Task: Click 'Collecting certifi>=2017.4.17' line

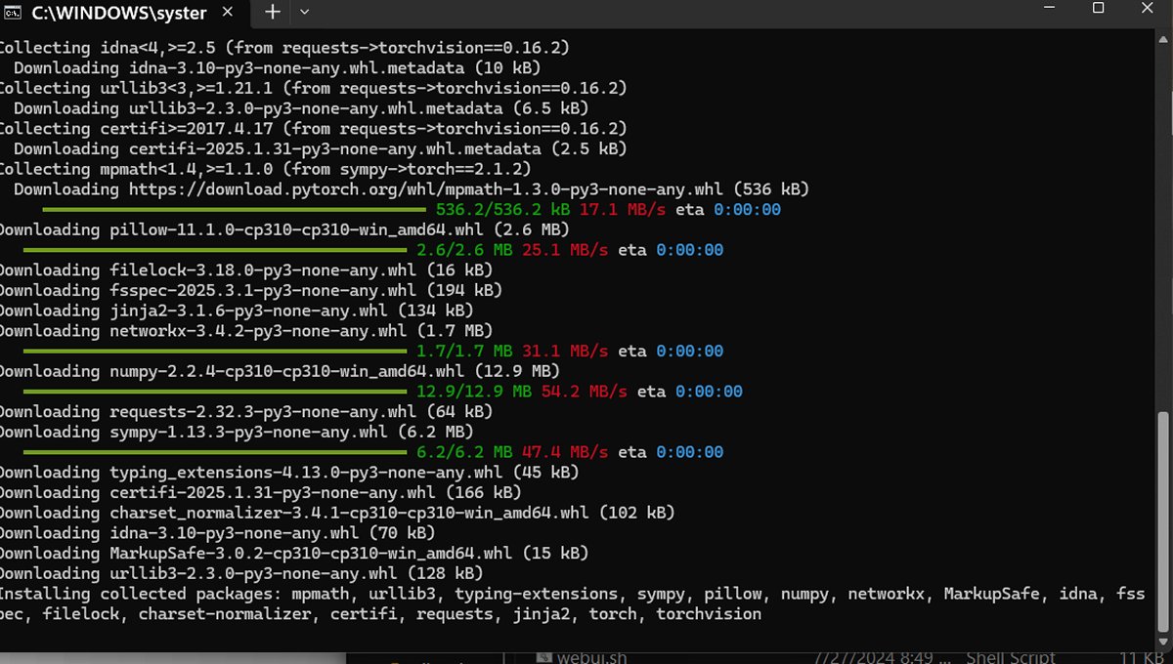Action: (313, 128)
